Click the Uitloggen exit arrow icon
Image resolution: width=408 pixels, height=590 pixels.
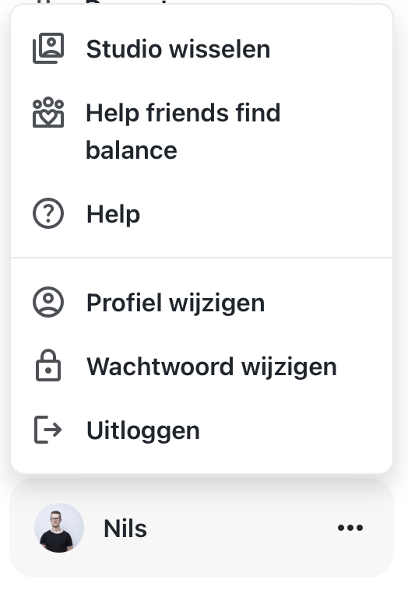click(x=47, y=430)
